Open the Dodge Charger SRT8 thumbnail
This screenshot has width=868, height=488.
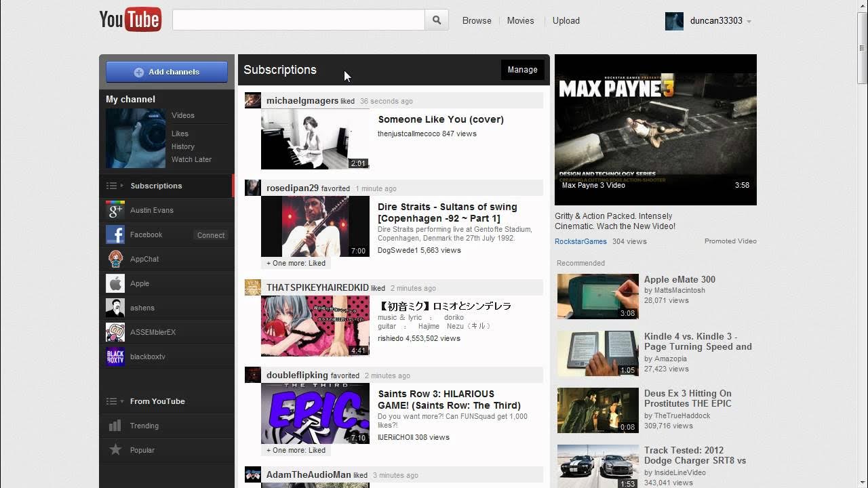[x=598, y=466]
